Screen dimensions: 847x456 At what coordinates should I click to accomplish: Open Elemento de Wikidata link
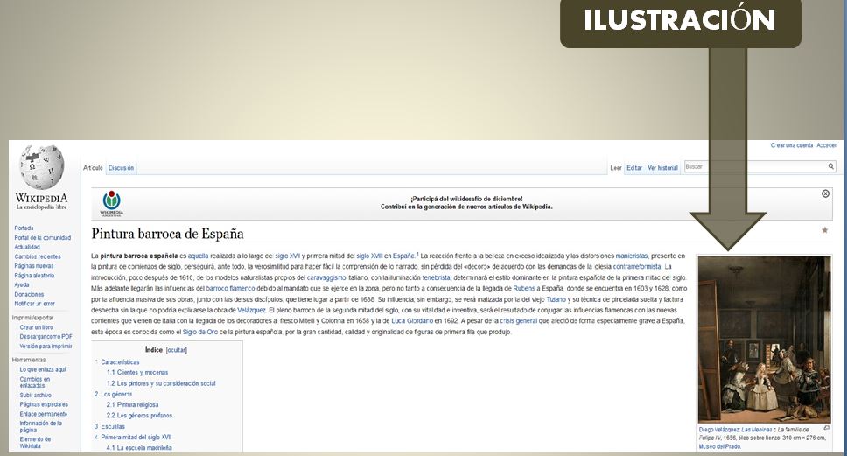coord(35,443)
